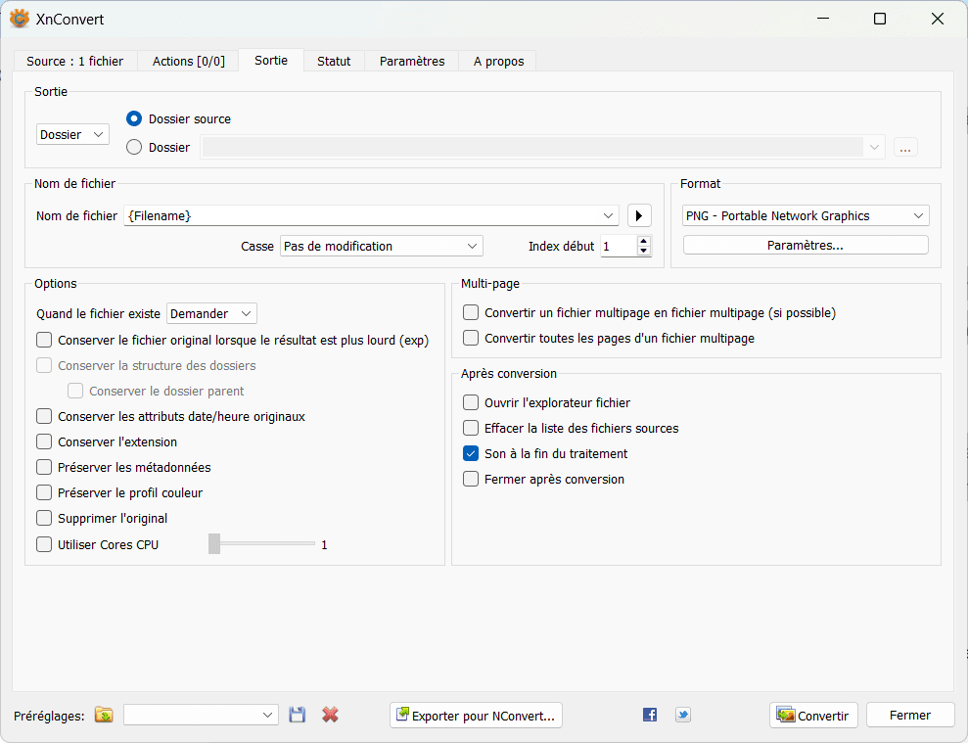Click Exporter pour NConvert... button

476,716
